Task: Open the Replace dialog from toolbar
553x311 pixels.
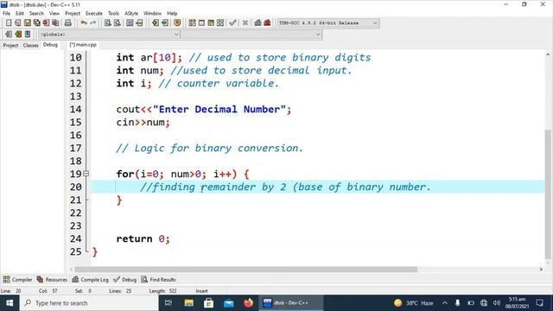Action: 118,23
